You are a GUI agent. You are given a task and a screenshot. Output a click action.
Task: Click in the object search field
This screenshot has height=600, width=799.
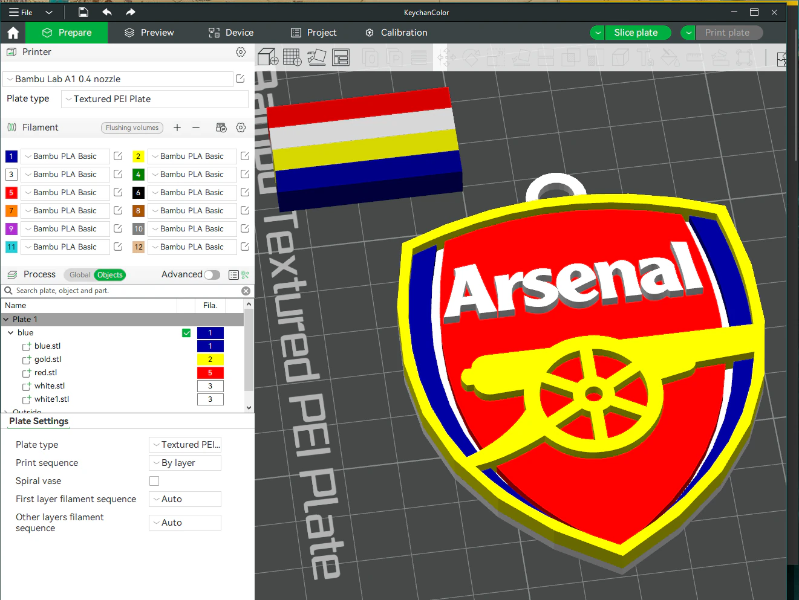[127, 291]
